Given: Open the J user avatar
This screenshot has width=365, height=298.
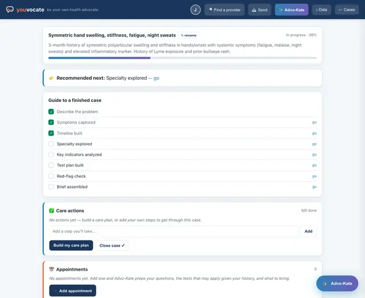Looking at the screenshot, I should coord(195,10).
